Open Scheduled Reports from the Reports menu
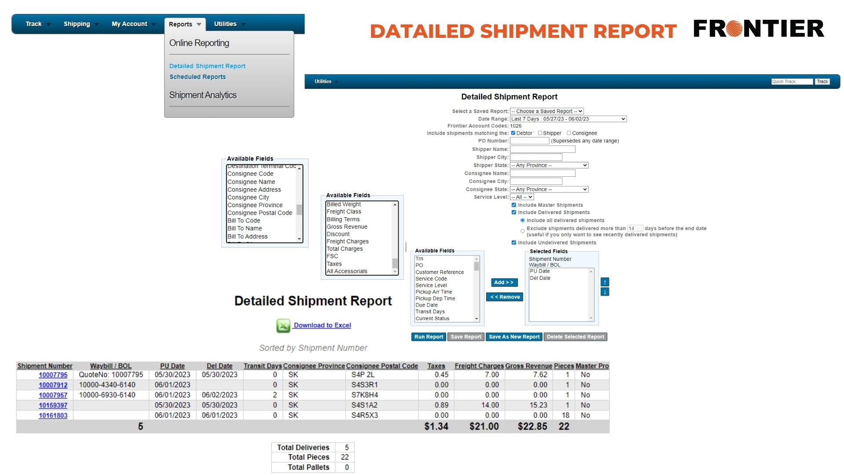This screenshot has width=844, height=475. coord(198,77)
